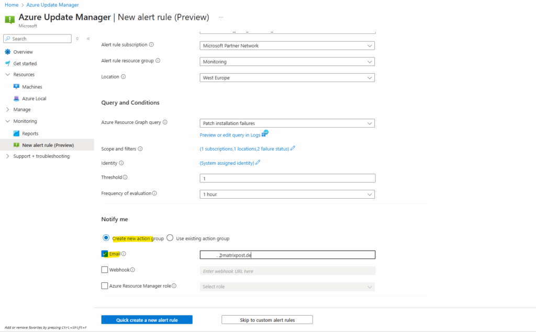536x332 pixels.
Task: Expand the Manage tree section
Action: pos(7,110)
